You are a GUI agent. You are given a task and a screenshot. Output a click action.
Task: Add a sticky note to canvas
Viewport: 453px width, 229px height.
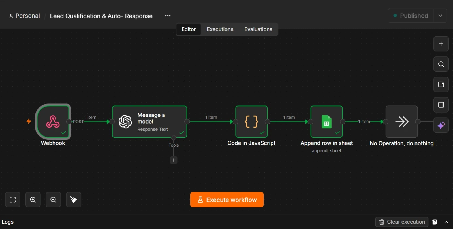click(441, 84)
